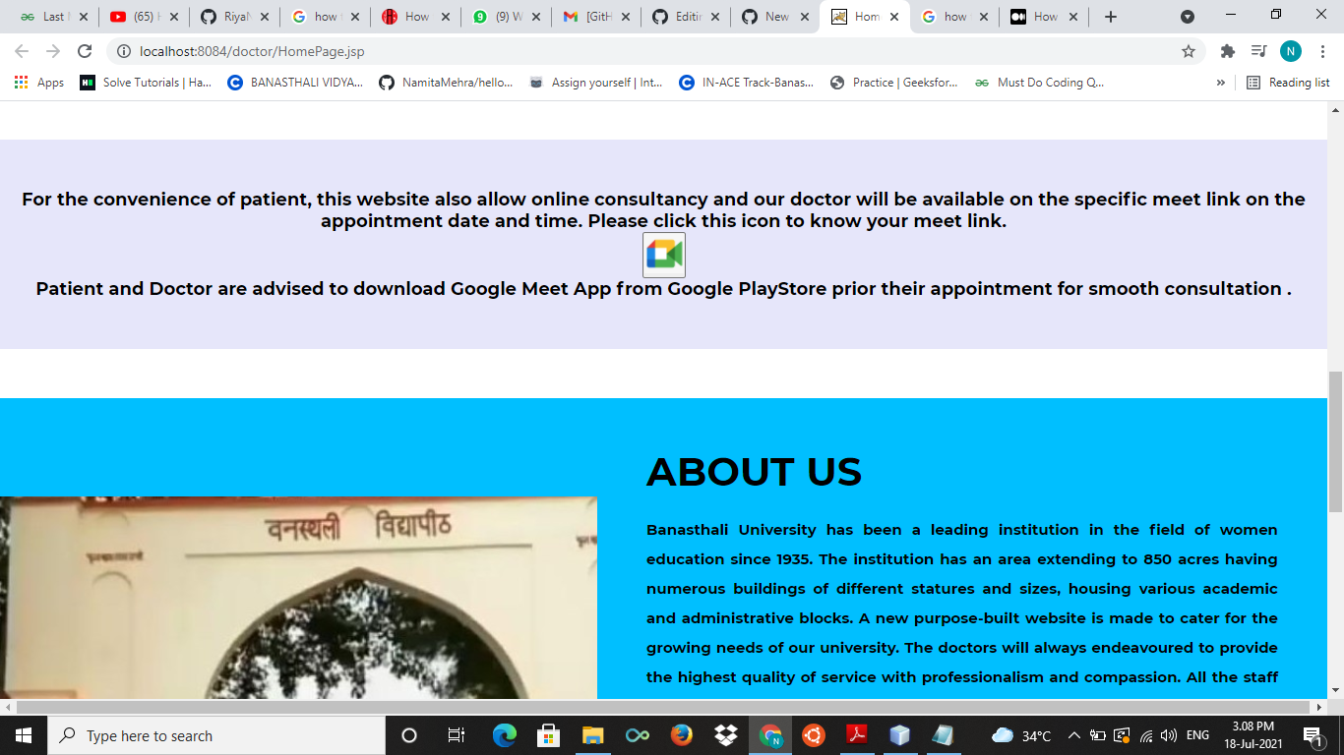The width and height of the screenshot is (1344, 755).
Task: Click the Banasthali Vidyapith gate image
Action: click(298, 598)
